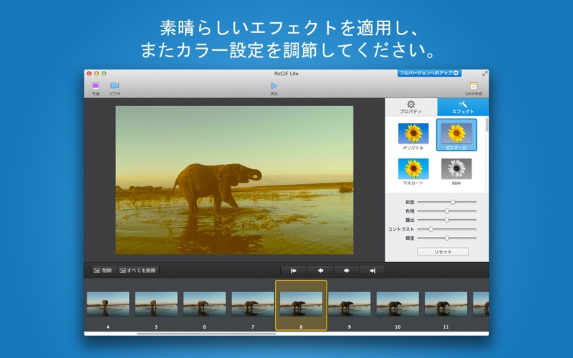Click the full version upgrade button
The height and width of the screenshot is (358, 573).
point(429,73)
